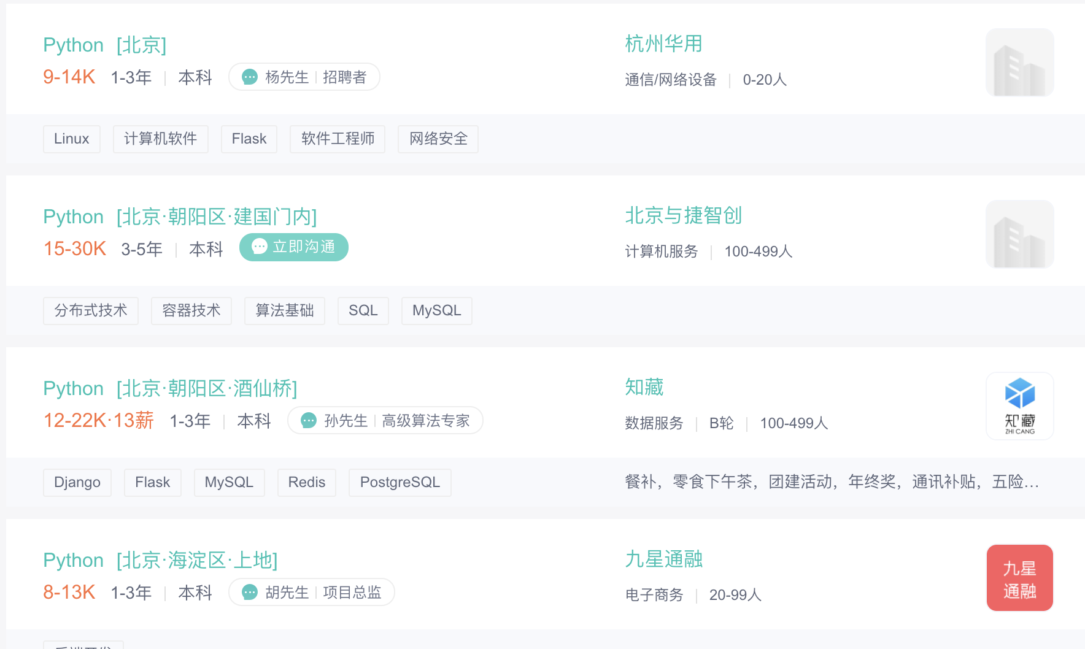Open 杭州华用 company page
The image size is (1085, 649).
[663, 44]
